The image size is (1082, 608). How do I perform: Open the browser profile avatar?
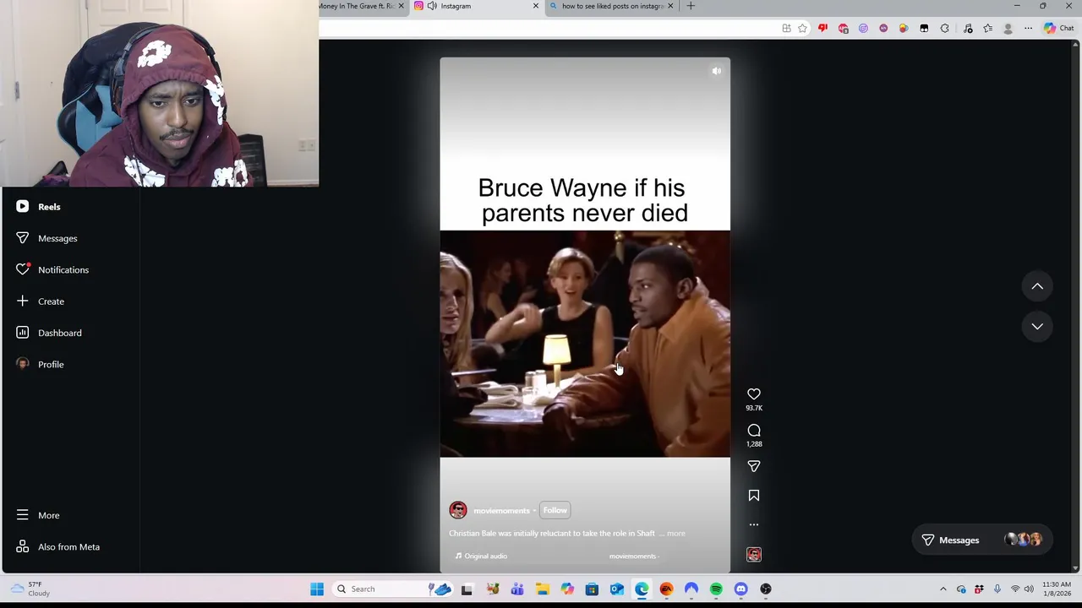pyautogui.click(x=1008, y=28)
